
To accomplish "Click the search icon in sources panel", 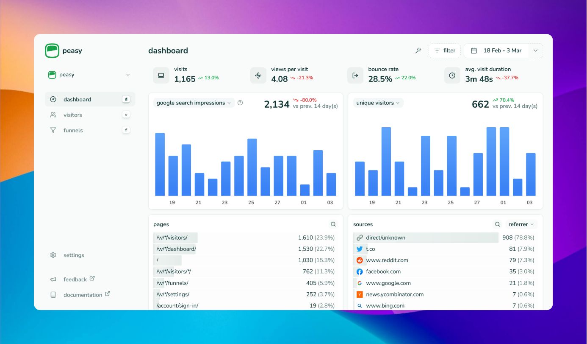I will pyautogui.click(x=498, y=224).
